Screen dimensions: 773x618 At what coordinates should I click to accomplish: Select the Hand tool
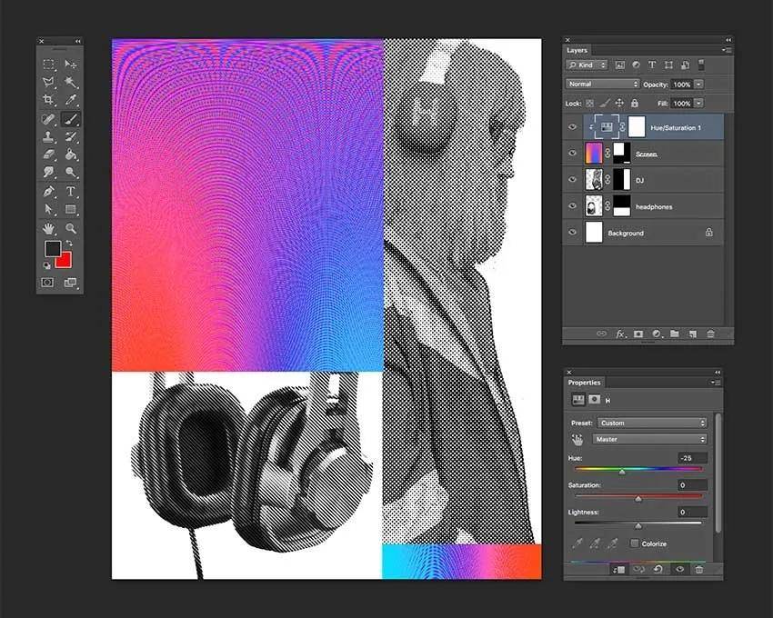[48, 228]
